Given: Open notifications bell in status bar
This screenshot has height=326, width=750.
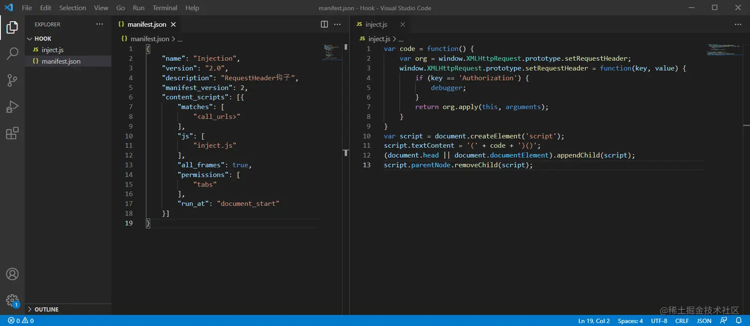Looking at the screenshot, I should coord(738,321).
